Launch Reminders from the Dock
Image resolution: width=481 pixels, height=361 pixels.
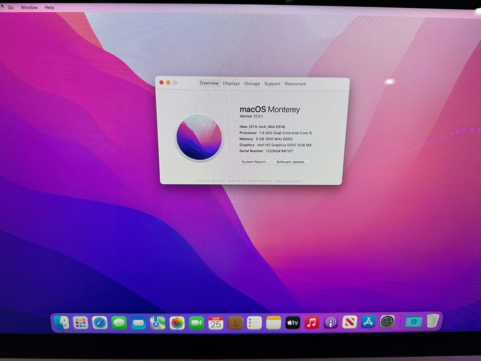click(254, 323)
